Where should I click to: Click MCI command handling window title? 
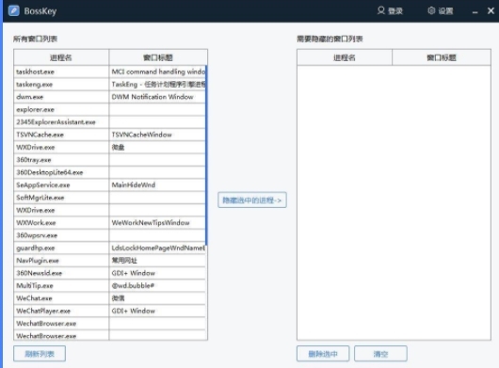tap(158, 72)
